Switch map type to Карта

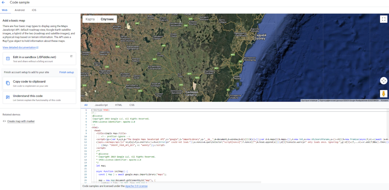[90, 19]
